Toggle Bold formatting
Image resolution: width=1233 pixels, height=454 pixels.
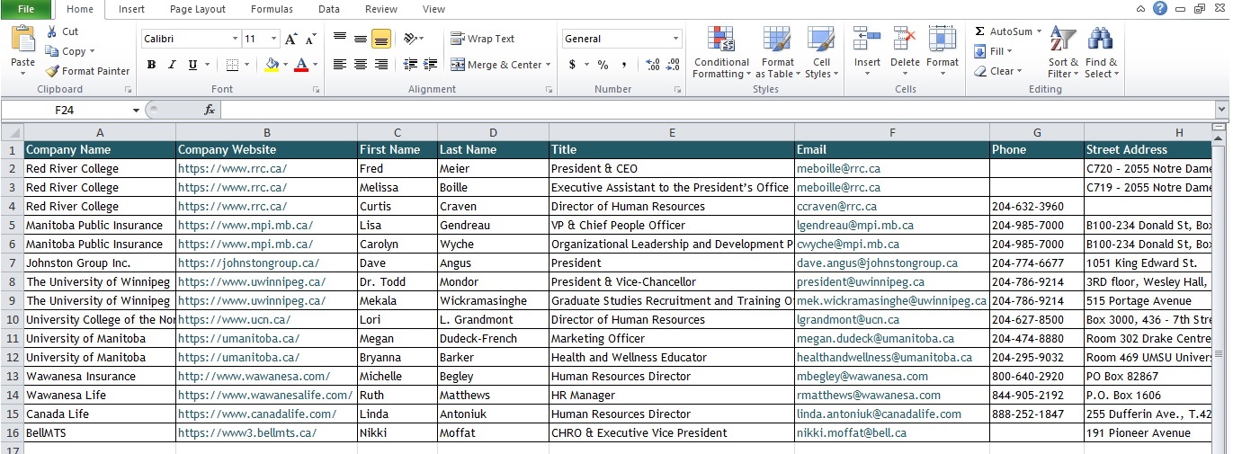pyautogui.click(x=151, y=65)
